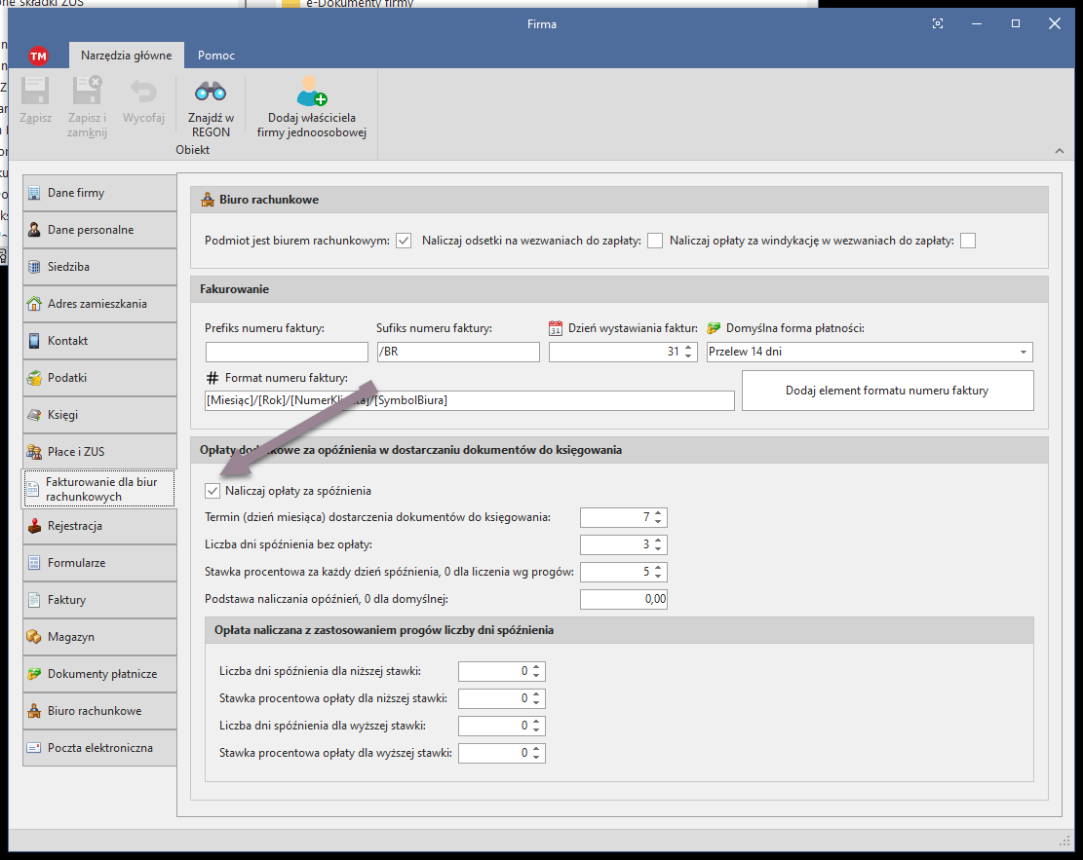1083x860 pixels.
Task: Open the Płace i ZUS section
Action: 99,452
